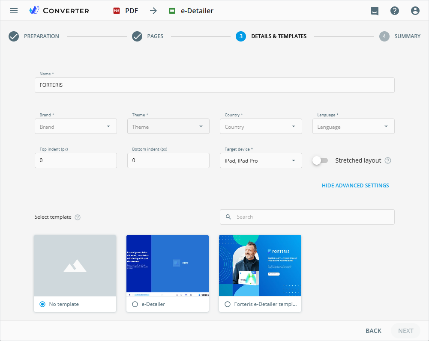Go to the Preparation step
429x341 pixels.
[14, 36]
